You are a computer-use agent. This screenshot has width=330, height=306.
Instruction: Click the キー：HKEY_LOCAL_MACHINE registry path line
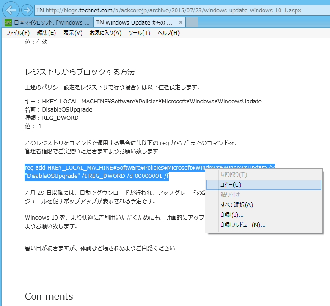pyautogui.click(x=143, y=102)
